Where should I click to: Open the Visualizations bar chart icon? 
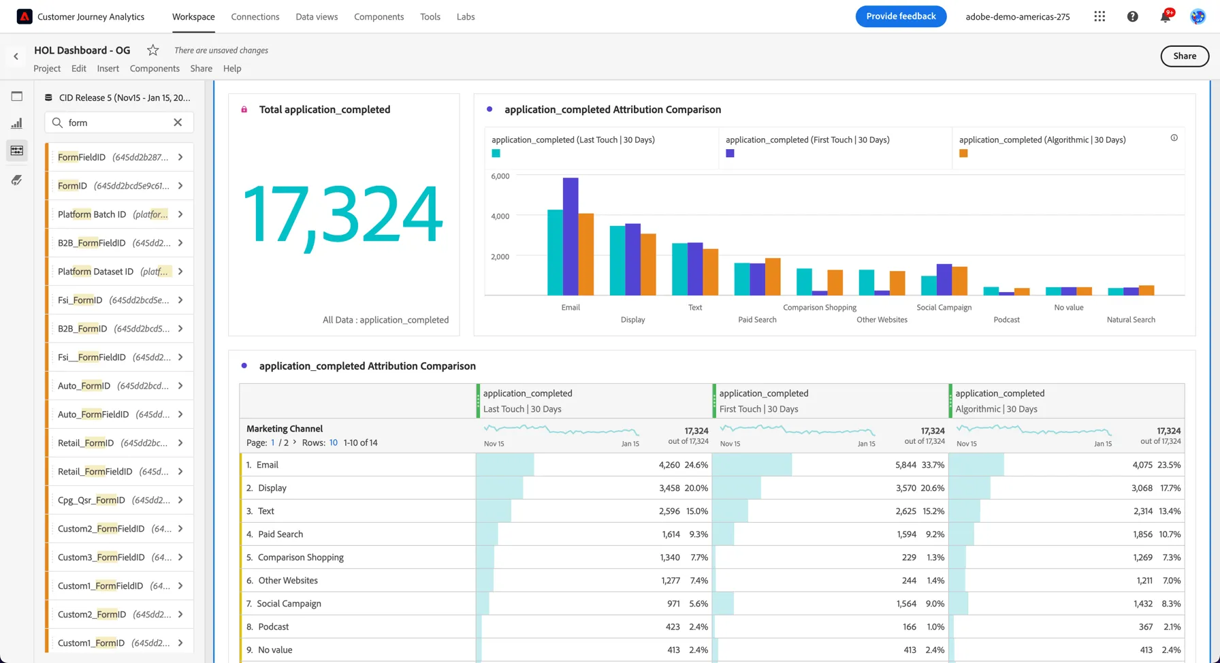(x=17, y=123)
